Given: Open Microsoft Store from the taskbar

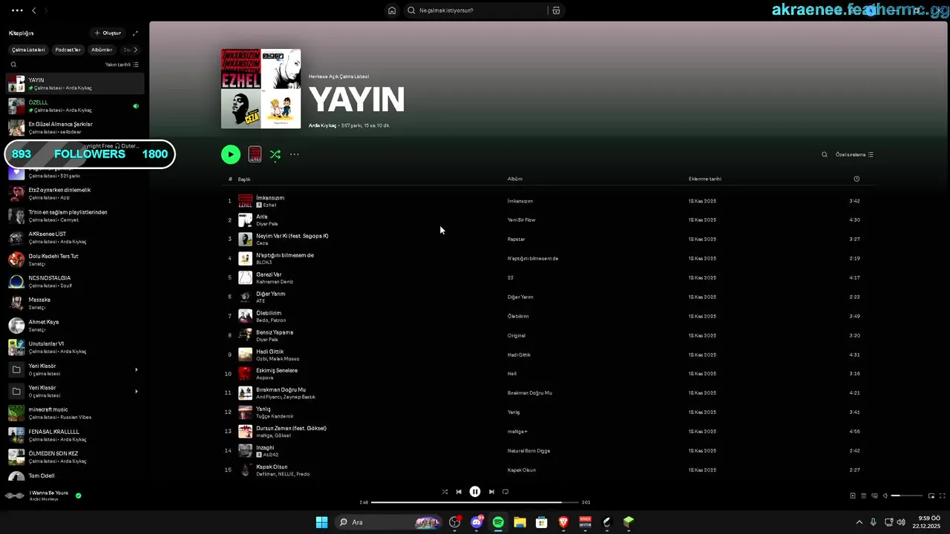Looking at the screenshot, I should pos(542,522).
